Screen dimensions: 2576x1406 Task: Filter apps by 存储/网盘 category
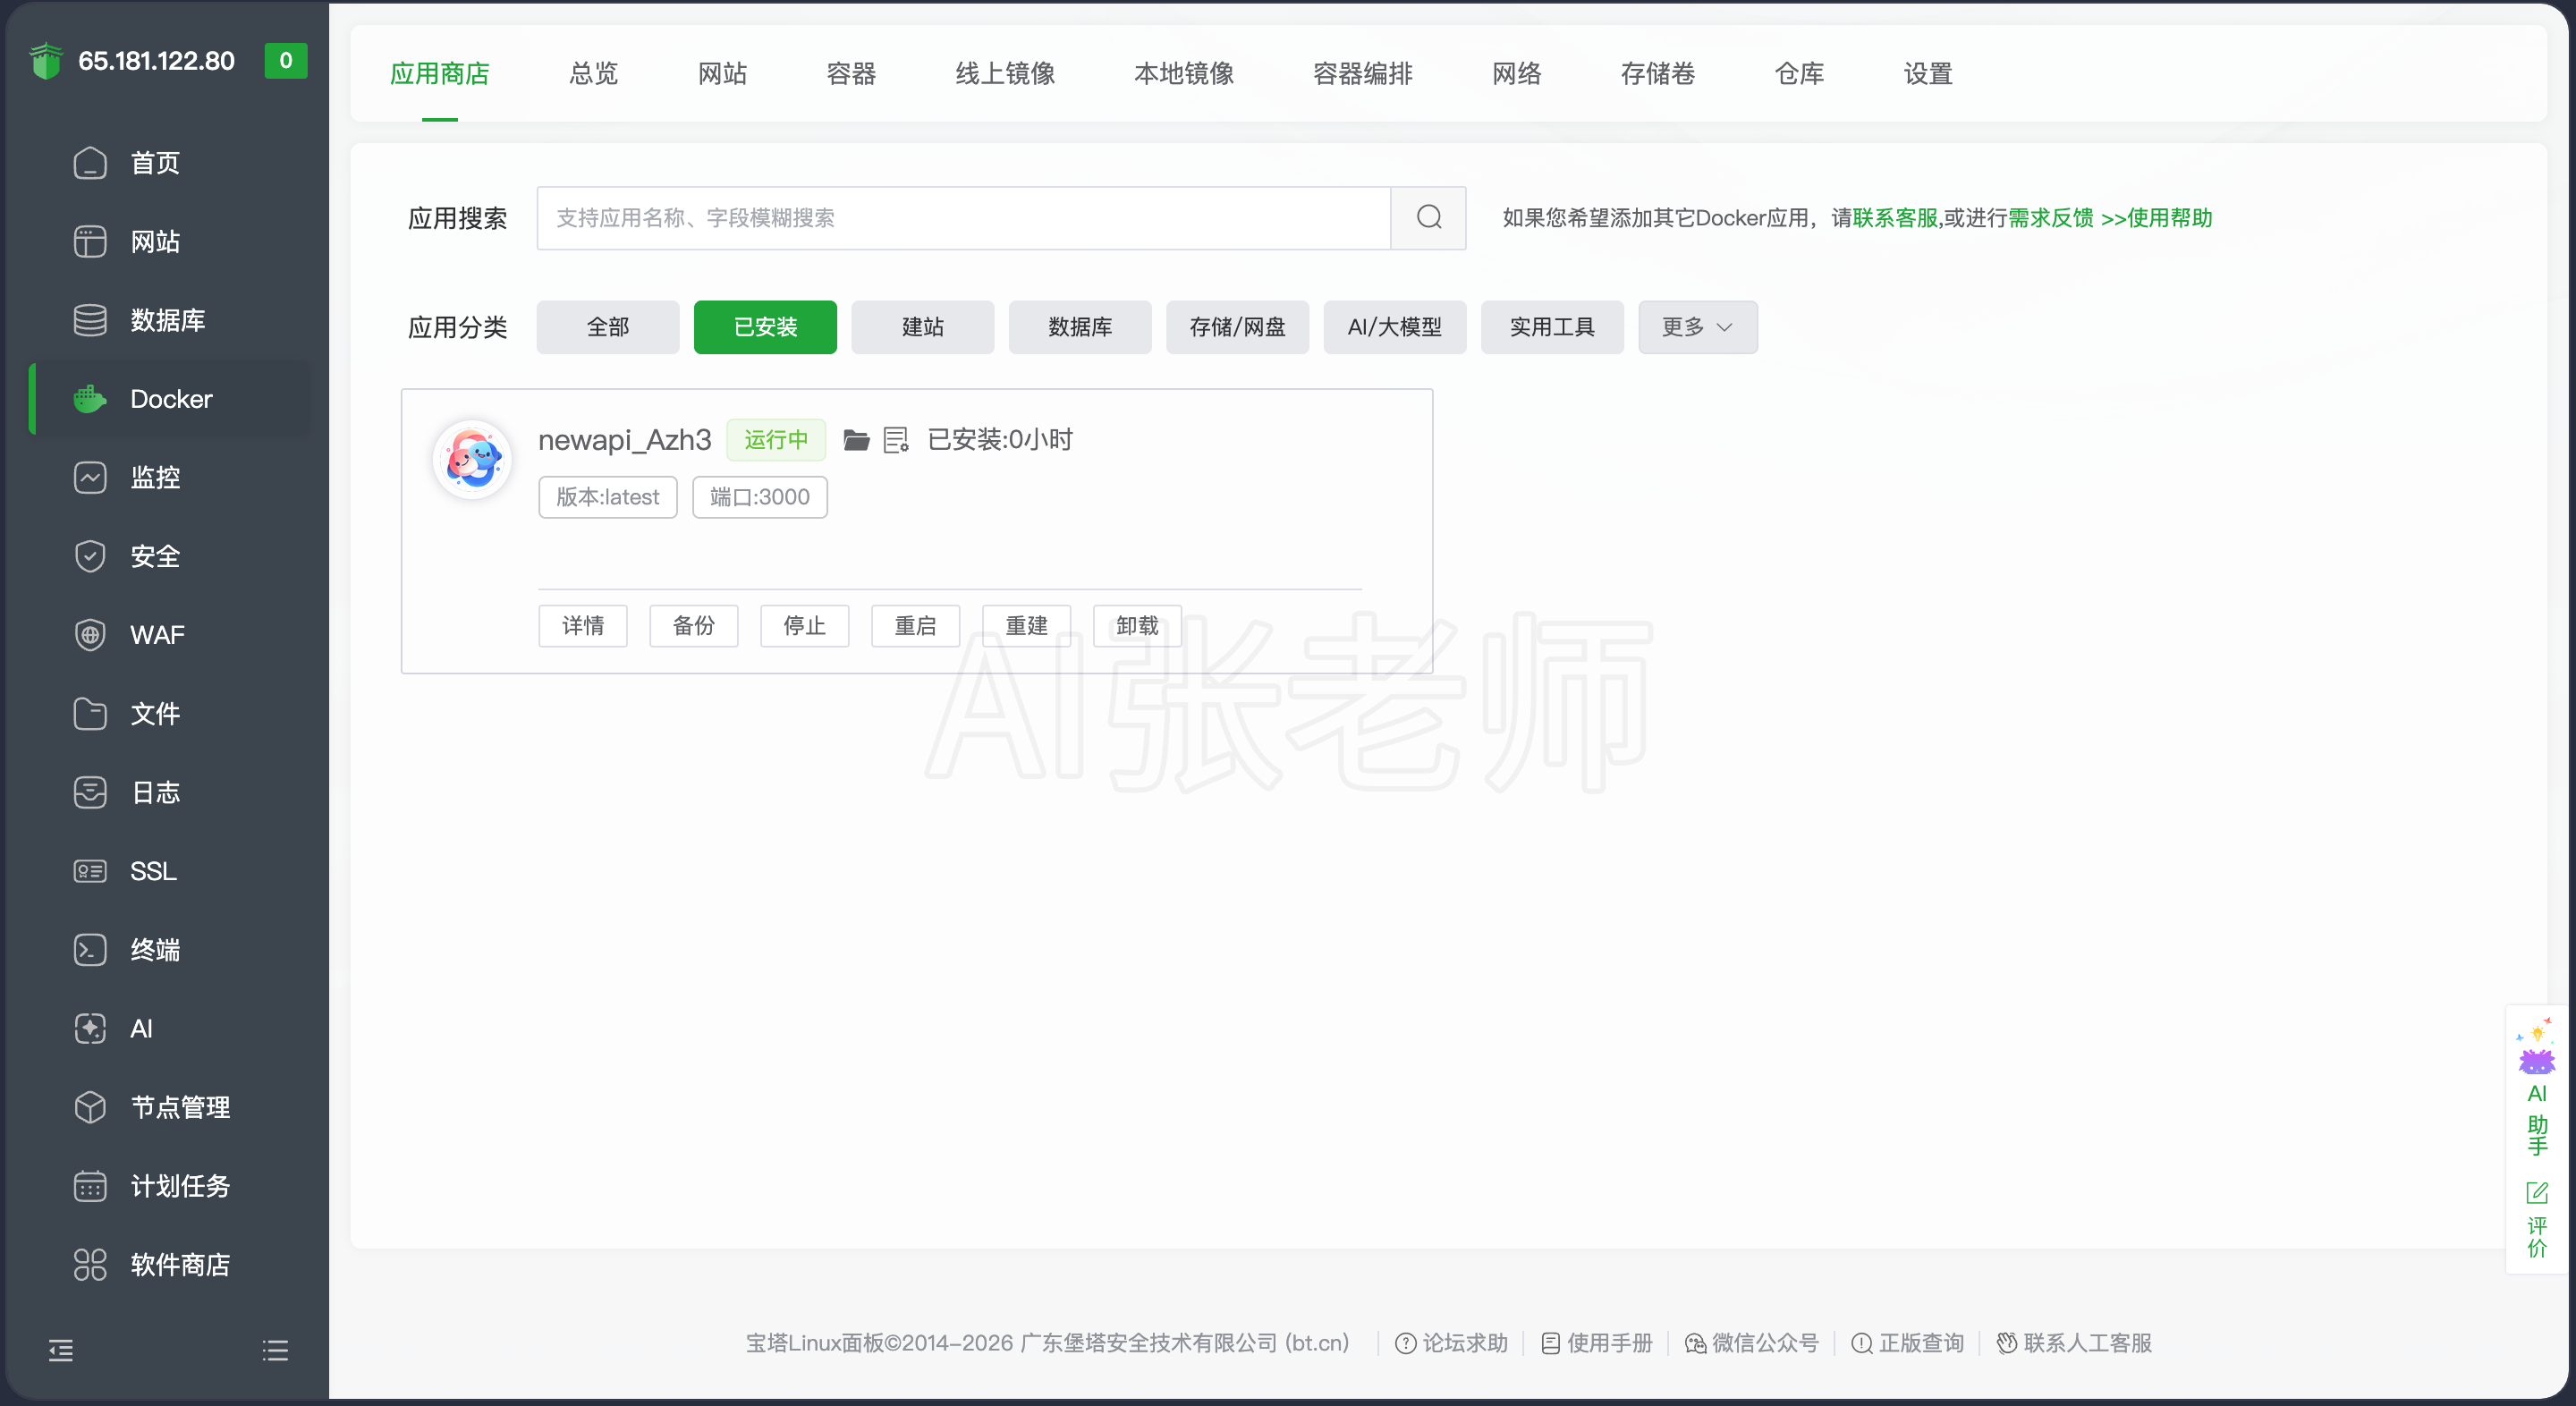(x=1237, y=327)
